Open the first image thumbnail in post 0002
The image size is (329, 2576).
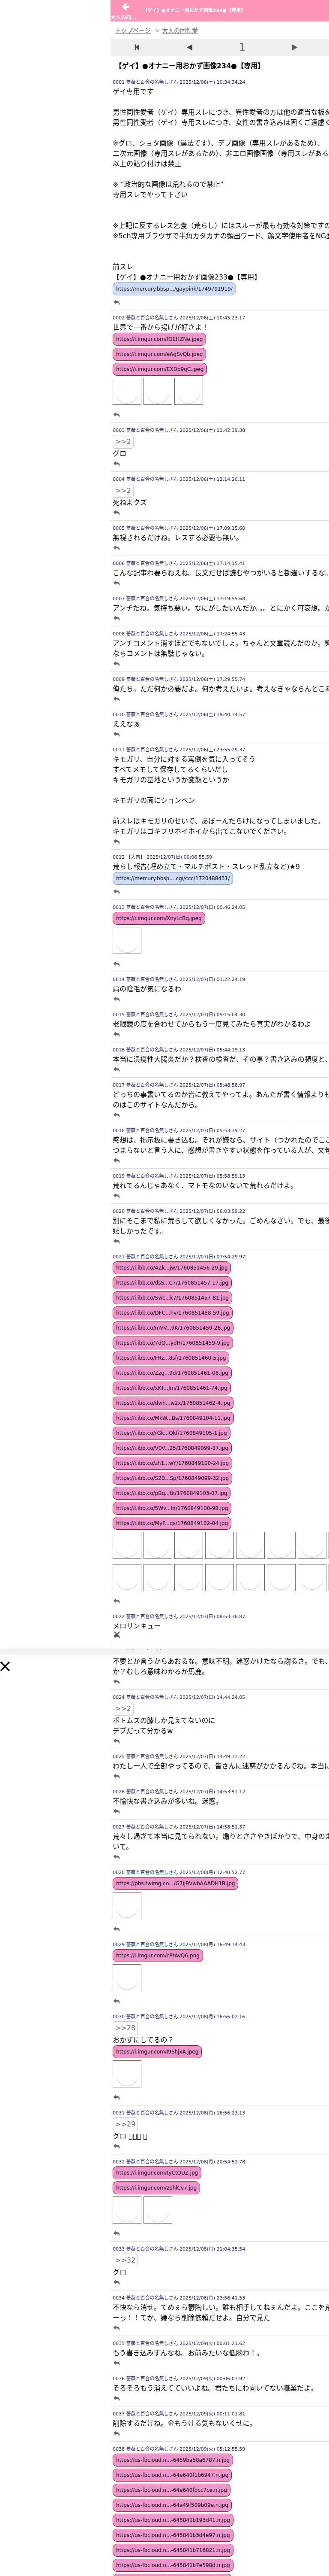pos(127,391)
